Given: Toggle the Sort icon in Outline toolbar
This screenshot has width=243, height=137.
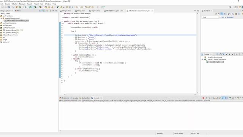Looking at the screenshot, I should [220, 54].
